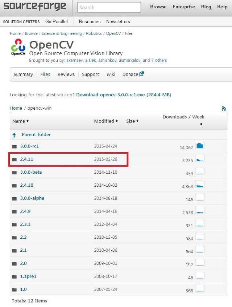Open the 3.0.0-alpha folder link

32,198
